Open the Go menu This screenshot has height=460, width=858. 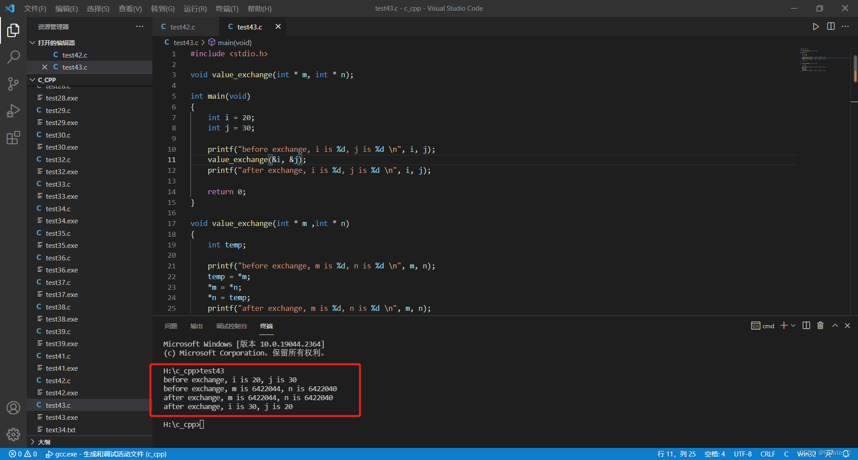163,8
